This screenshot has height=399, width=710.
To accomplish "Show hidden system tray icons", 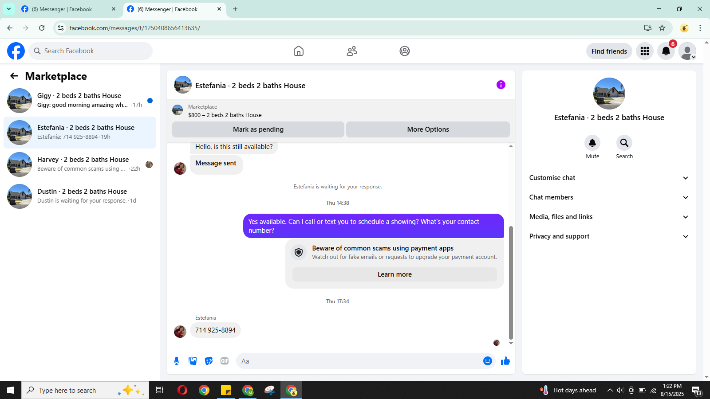I will (610, 390).
